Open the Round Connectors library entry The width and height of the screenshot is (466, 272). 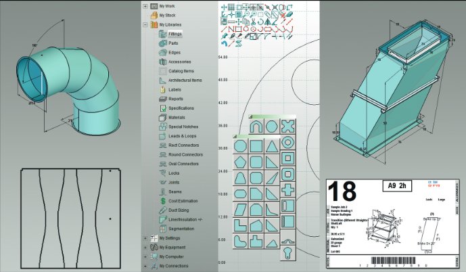click(x=183, y=154)
